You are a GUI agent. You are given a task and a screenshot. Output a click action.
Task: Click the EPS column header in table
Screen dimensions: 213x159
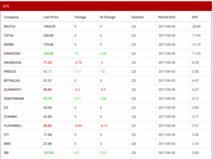click(x=195, y=17)
